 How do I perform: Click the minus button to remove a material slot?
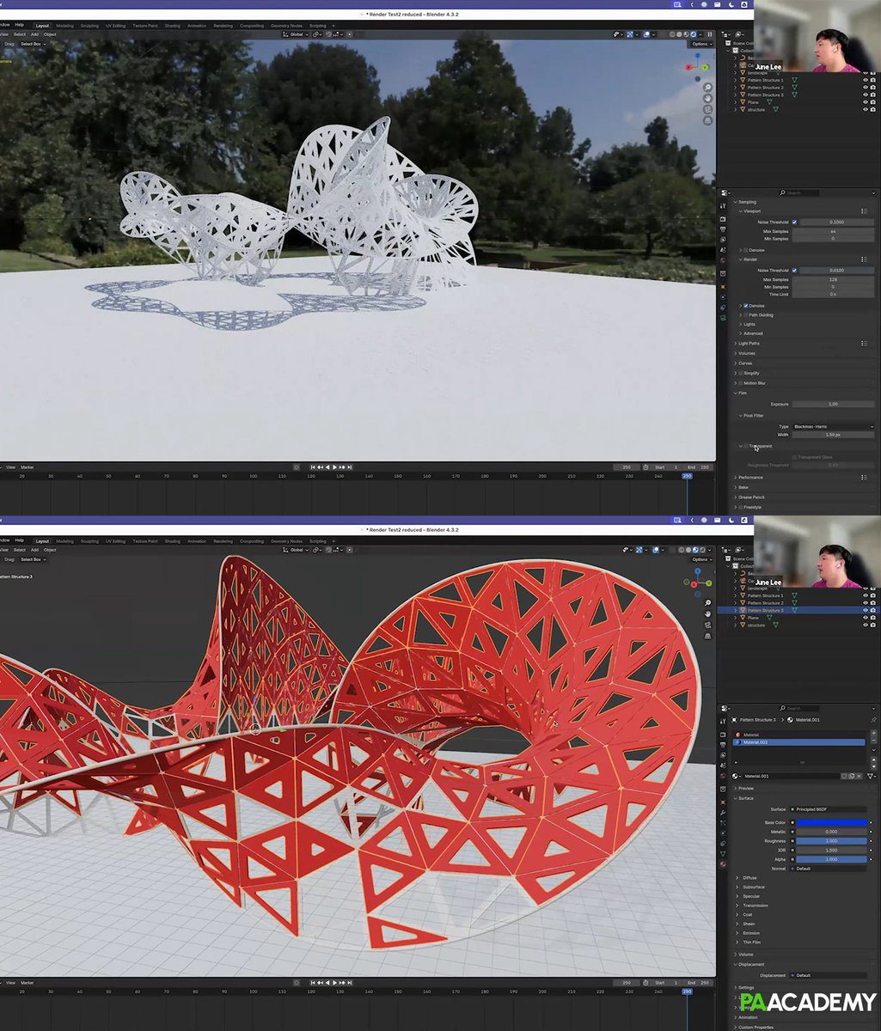(x=874, y=741)
